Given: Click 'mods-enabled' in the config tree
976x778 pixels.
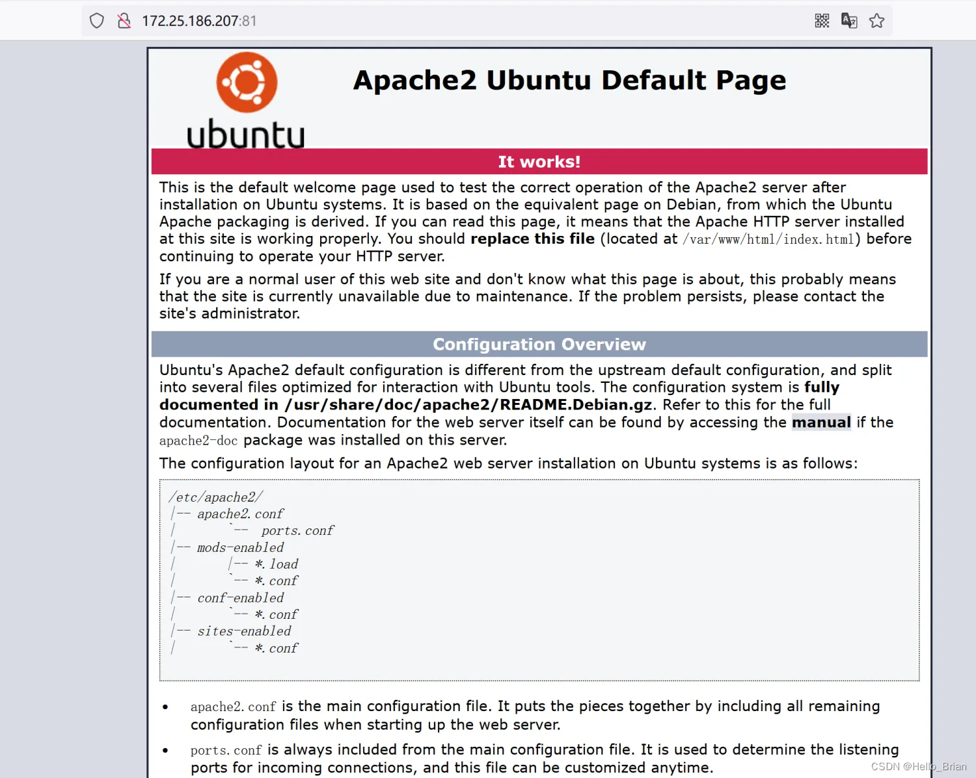Looking at the screenshot, I should click(x=241, y=547).
